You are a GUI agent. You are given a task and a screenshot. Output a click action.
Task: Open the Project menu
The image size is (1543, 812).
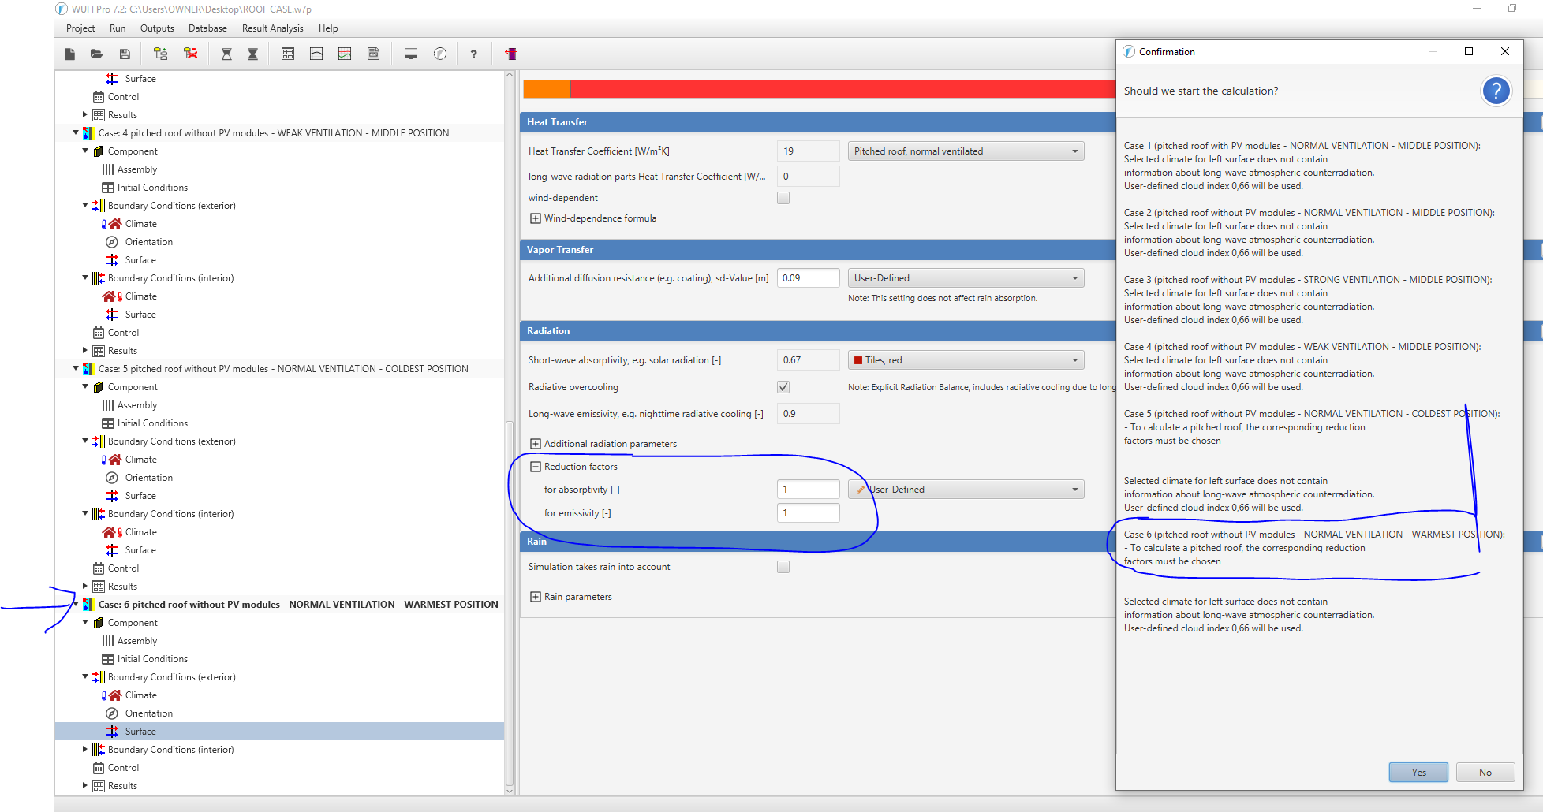coord(80,28)
